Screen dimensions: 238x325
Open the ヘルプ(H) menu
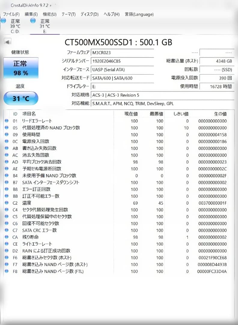(x=111, y=14)
